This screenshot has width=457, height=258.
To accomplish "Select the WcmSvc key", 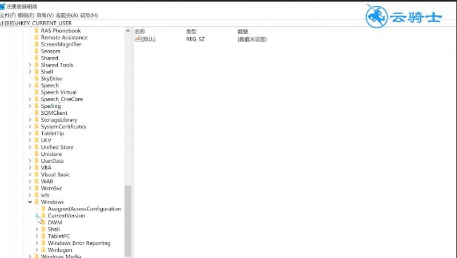I will (x=51, y=188).
